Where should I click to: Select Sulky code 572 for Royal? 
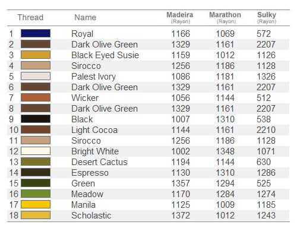(x=264, y=34)
